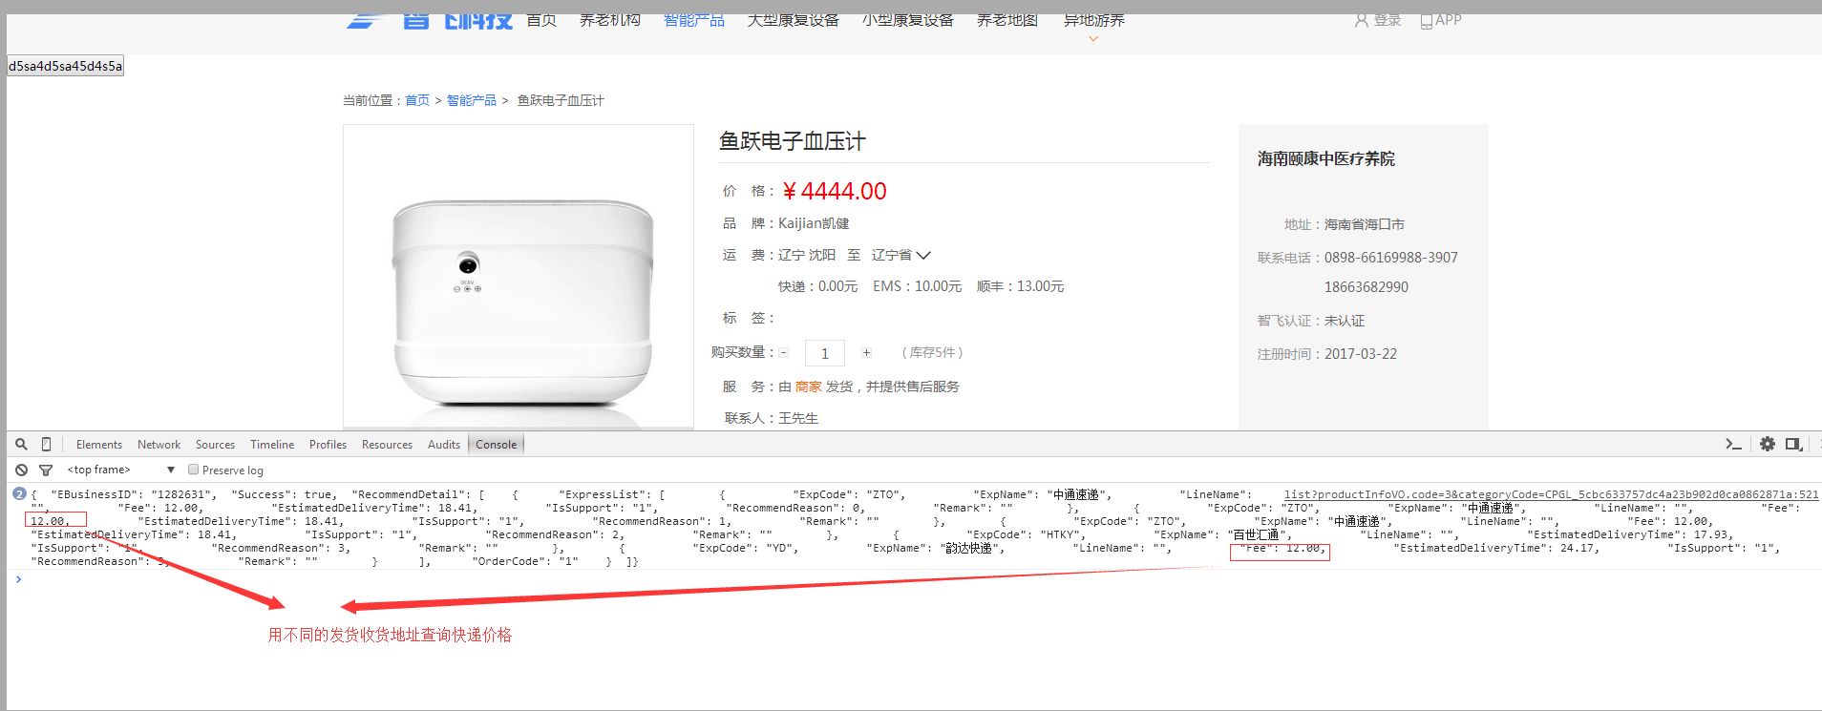Click the APP phone icon in header
The width and height of the screenshot is (1822, 711).
click(1426, 21)
